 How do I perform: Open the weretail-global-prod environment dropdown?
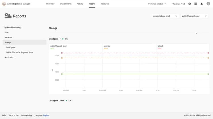pos(165,16)
